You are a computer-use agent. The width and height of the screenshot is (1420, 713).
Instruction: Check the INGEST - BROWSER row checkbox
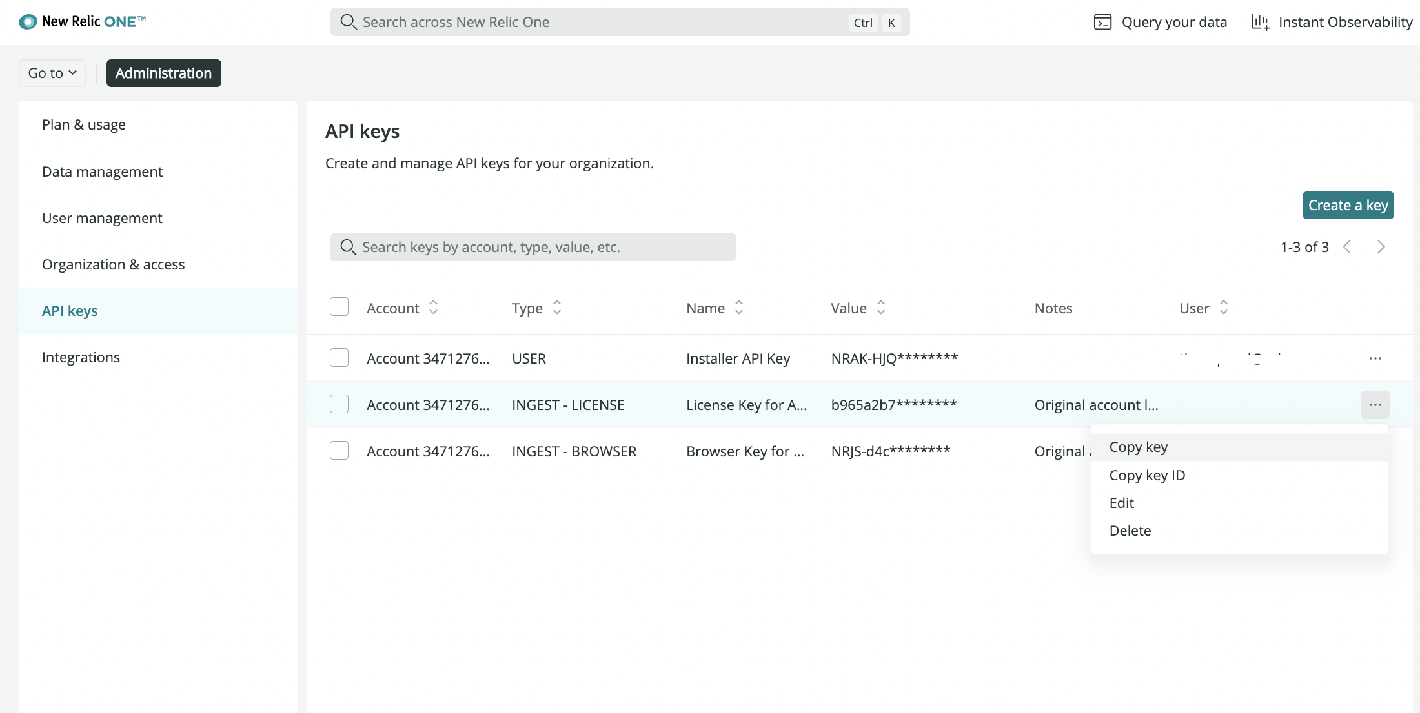coord(339,450)
